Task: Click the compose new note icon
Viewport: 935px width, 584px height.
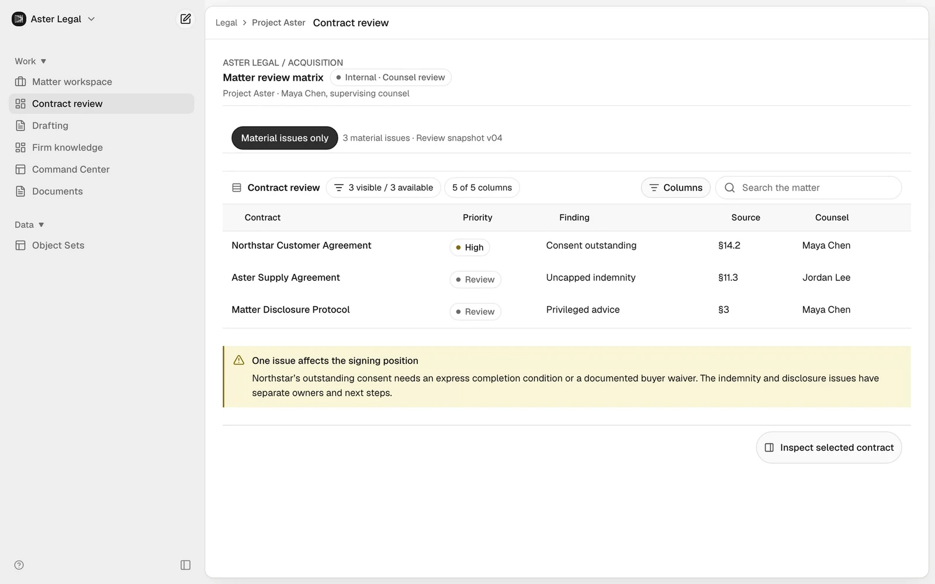Action: pyautogui.click(x=185, y=19)
